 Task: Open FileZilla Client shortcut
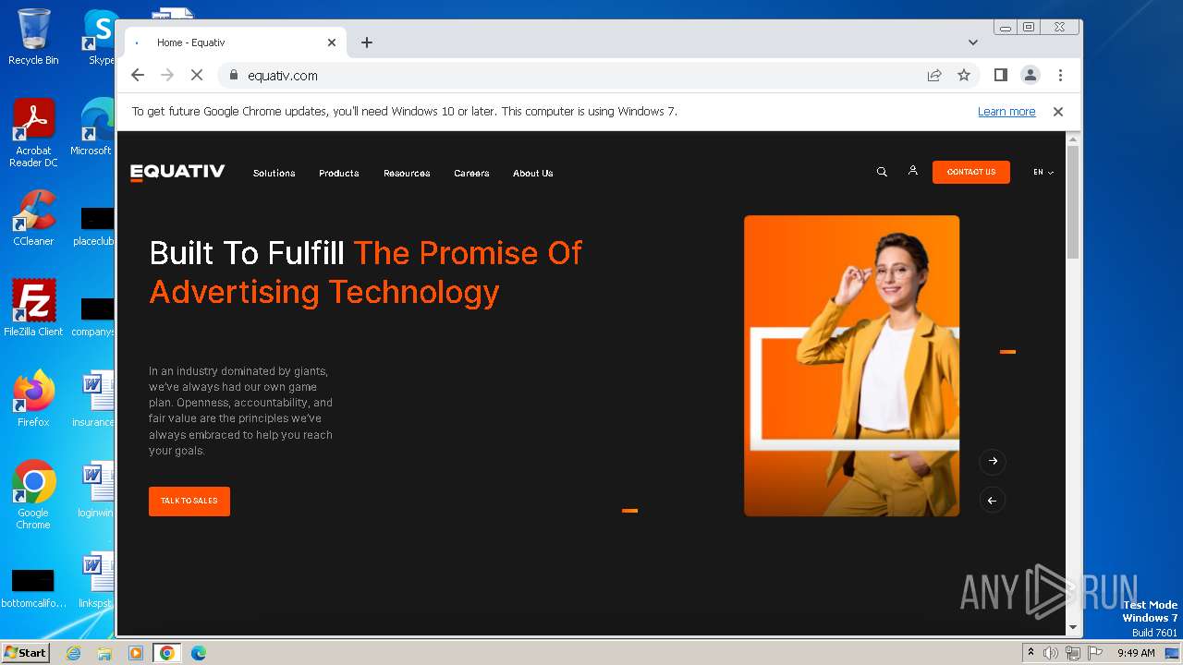click(x=33, y=308)
